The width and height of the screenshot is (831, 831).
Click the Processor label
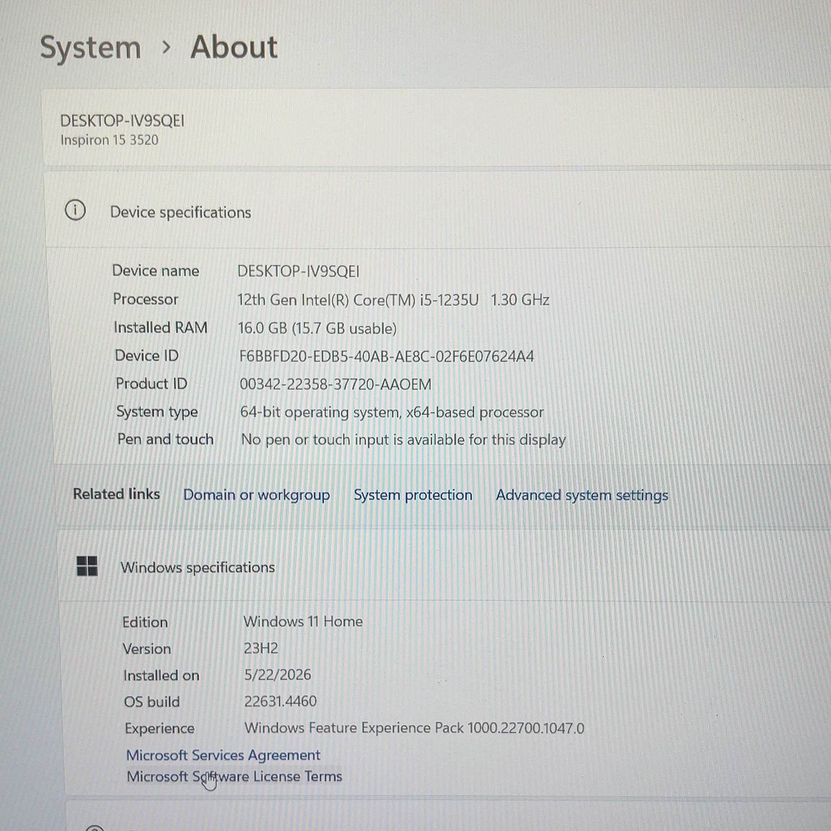point(146,299)
